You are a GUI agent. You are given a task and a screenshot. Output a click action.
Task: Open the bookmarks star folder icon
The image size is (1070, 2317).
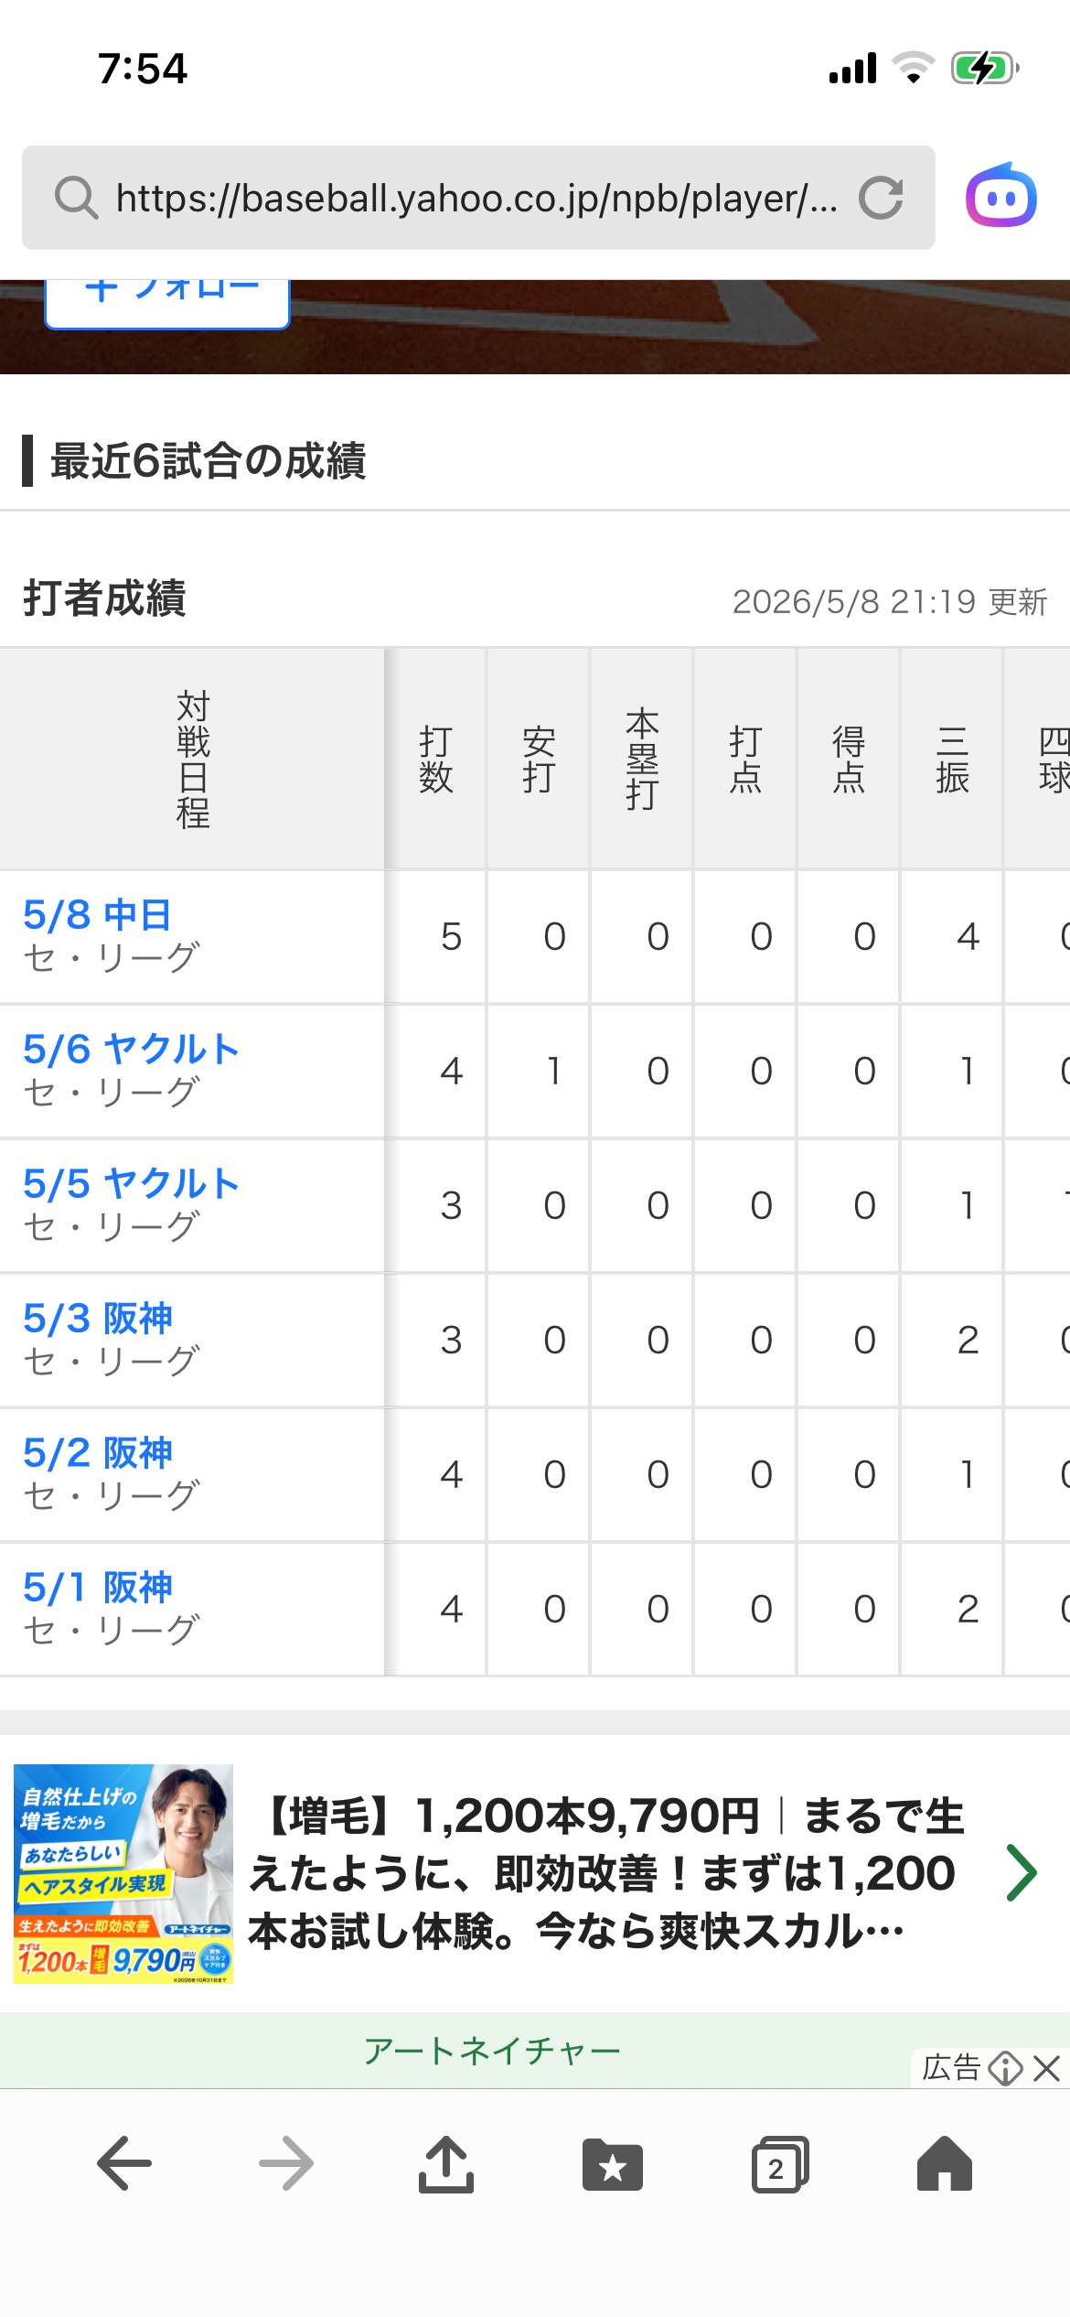(613, 2164)
